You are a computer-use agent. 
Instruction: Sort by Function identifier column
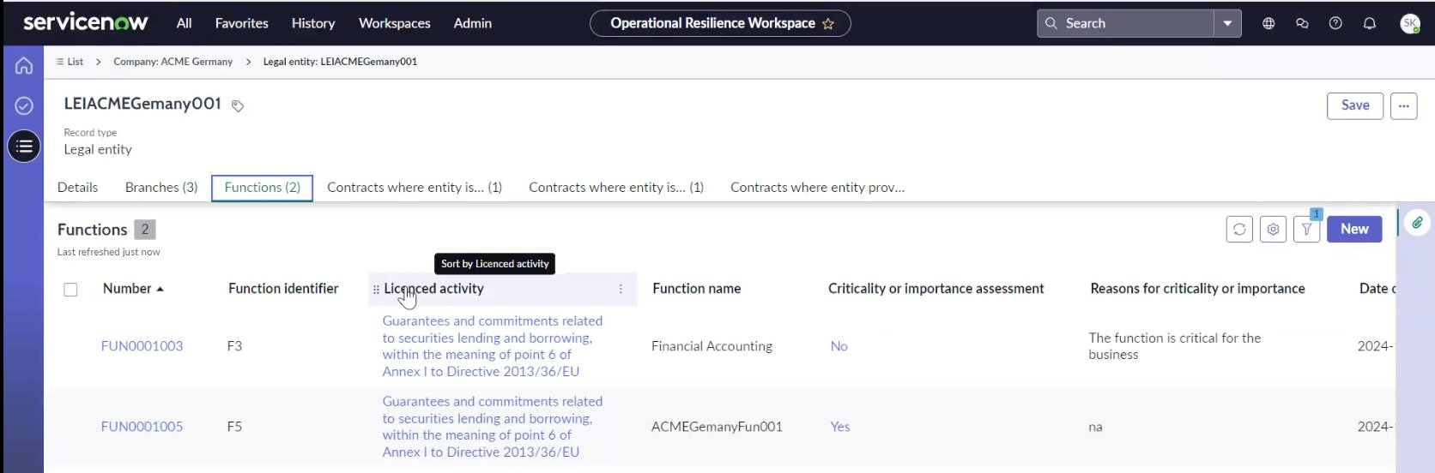pos(283,289)
